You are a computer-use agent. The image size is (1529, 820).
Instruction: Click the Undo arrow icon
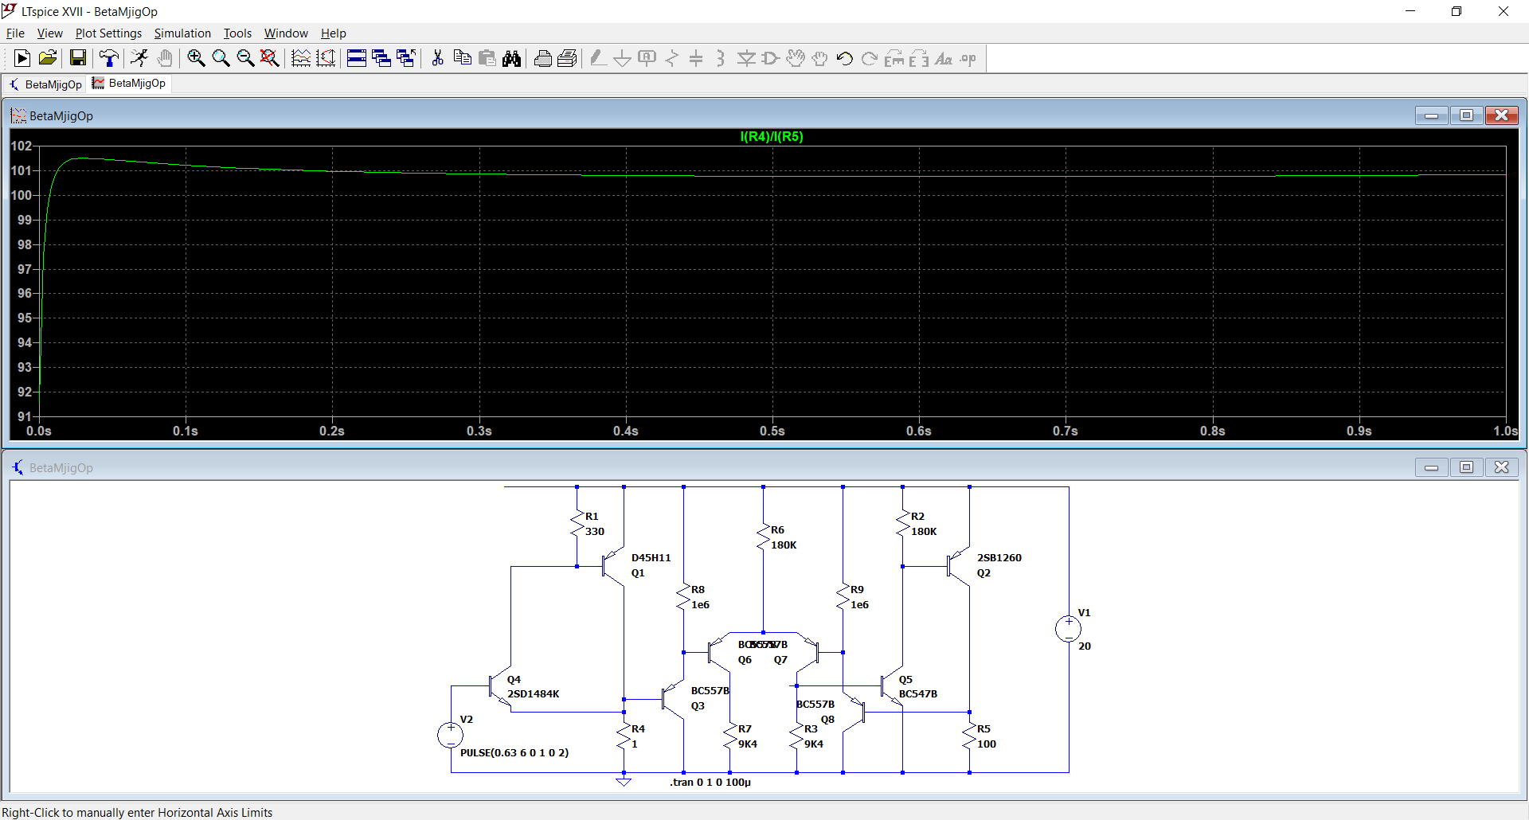tap(845, 58)
